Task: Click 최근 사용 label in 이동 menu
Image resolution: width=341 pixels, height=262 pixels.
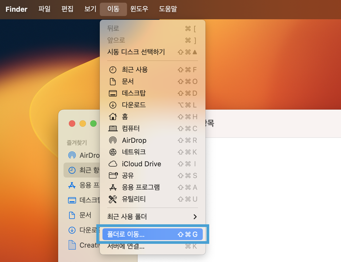Action: click(x=135, y=70)
